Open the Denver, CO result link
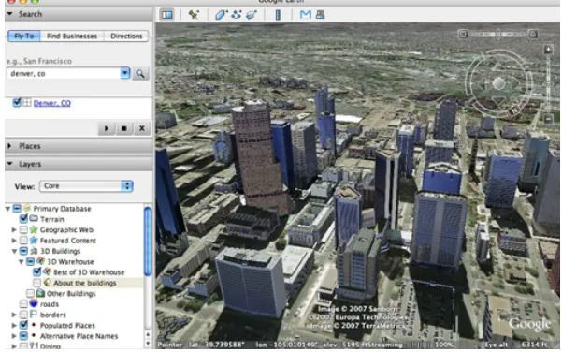The image size is (562, 352). click(x=52, y=103)
